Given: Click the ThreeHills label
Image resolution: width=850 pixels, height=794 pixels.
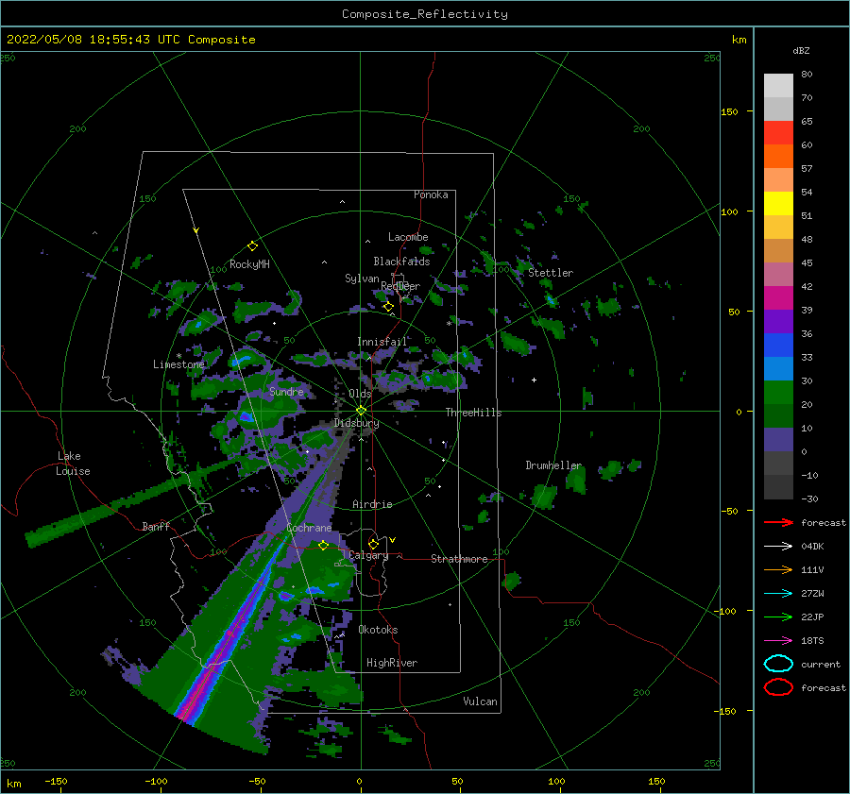Looking at the screenshot, I should click(473, 413).
